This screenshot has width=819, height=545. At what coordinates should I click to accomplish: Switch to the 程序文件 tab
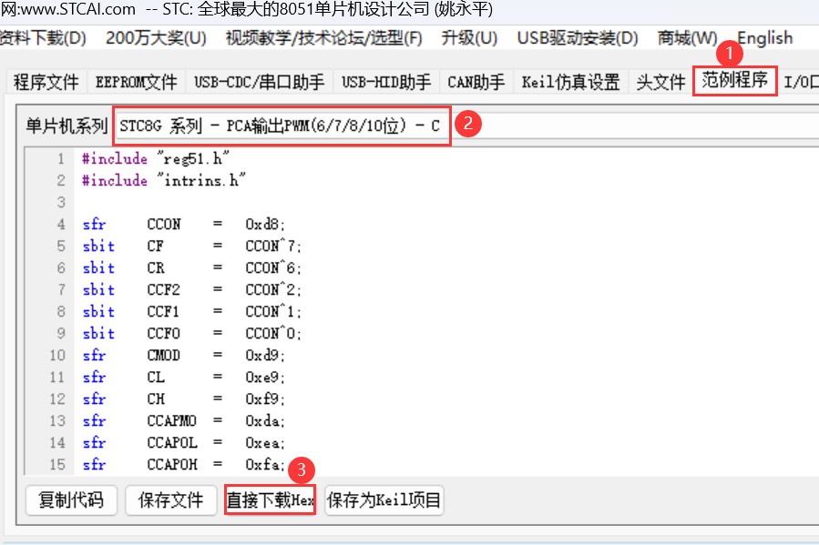(x=46, y=82)
